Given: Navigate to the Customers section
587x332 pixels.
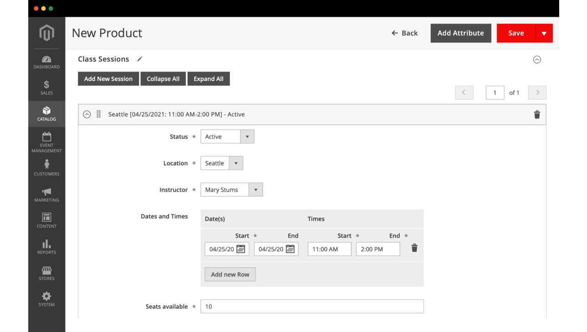Looking at the screenshot, I should [46, 168].
